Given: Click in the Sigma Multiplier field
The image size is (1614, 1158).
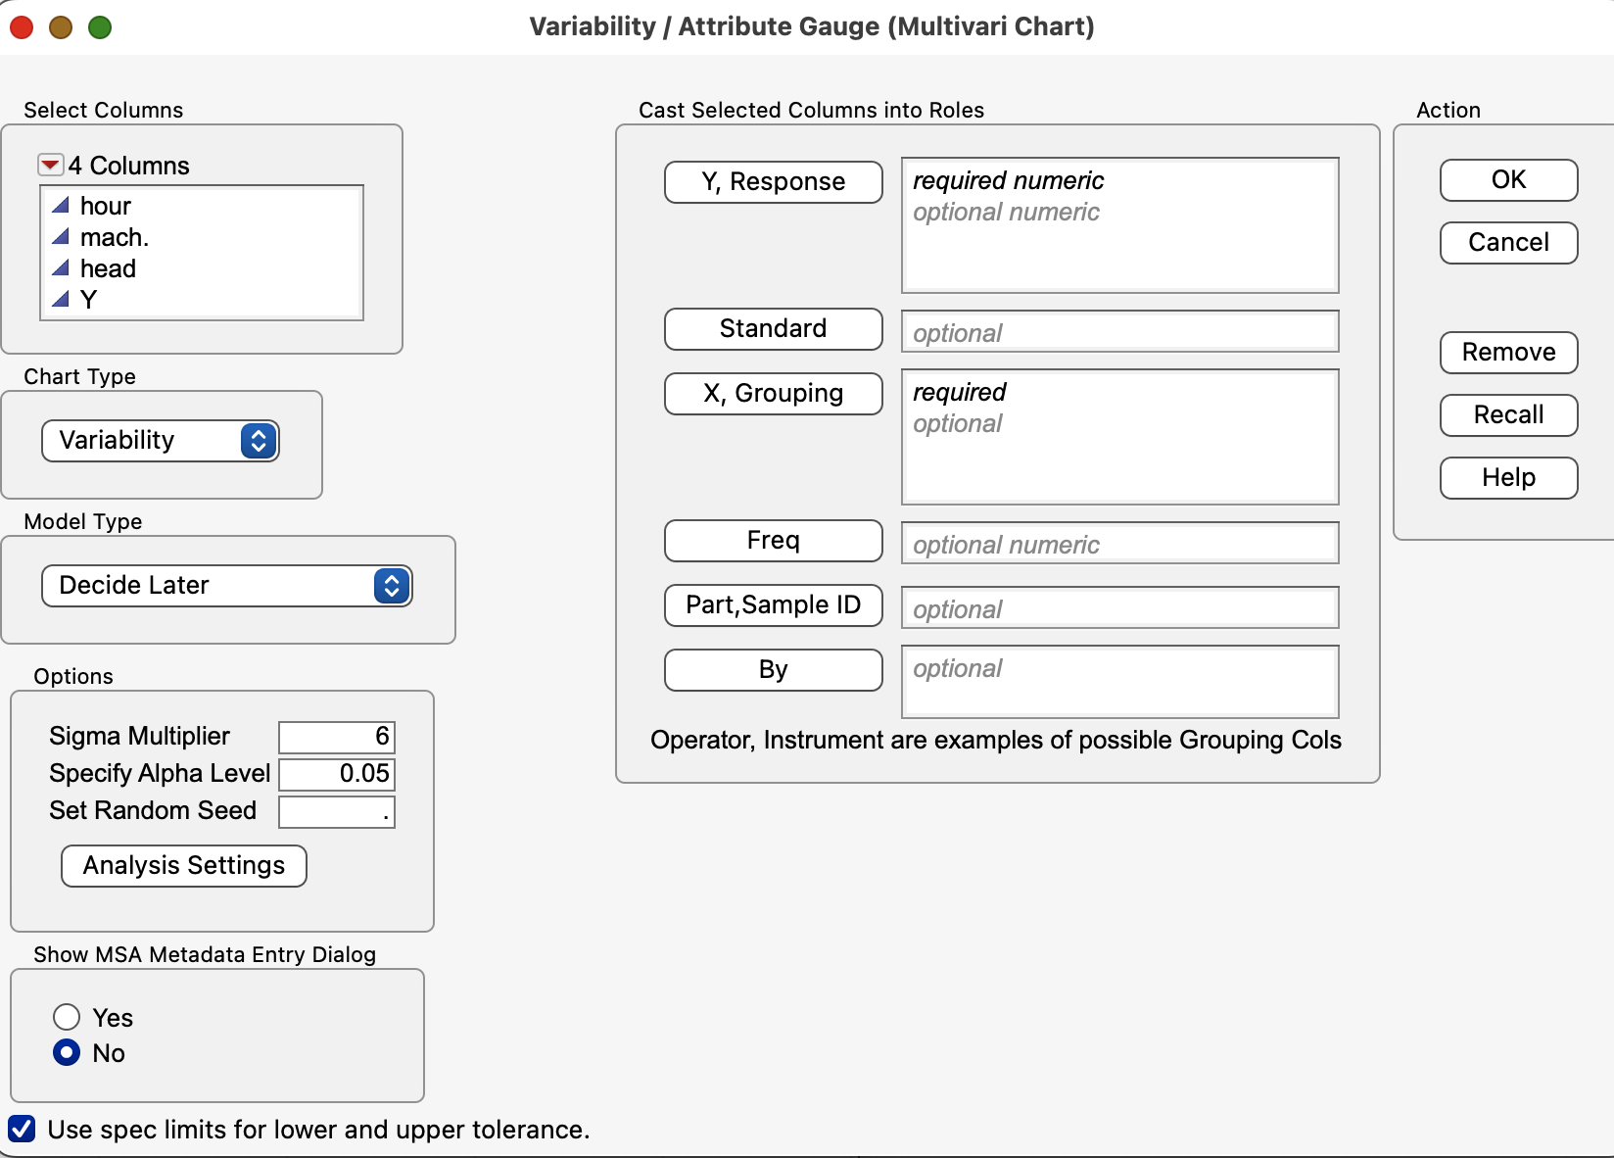Looking at the screenshot, I should click(337, 737).
